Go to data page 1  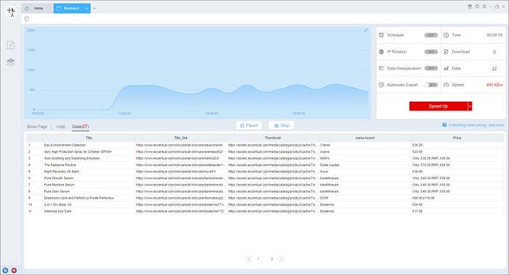[x=258, y=258]
